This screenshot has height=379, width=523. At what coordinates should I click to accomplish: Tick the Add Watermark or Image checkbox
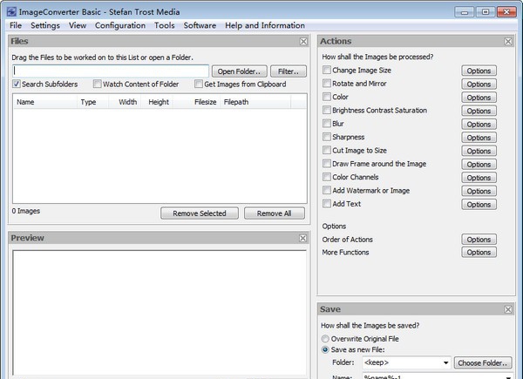327,191
